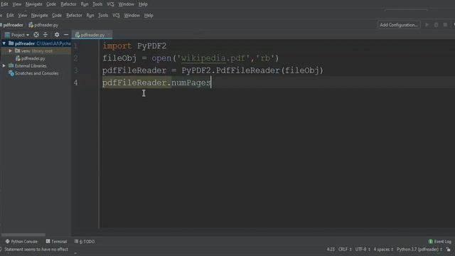Click the Project view window icon
The width and height of the screenshot is (455, 256).
(7, 35)
